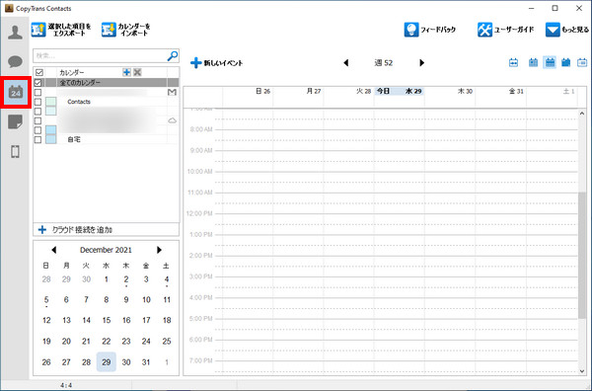Click the schedule vertical scrollbar thumb
Image resolution: width=592 pixels, height=391 pixels.
pyautogui.click(x=582, y=256)
